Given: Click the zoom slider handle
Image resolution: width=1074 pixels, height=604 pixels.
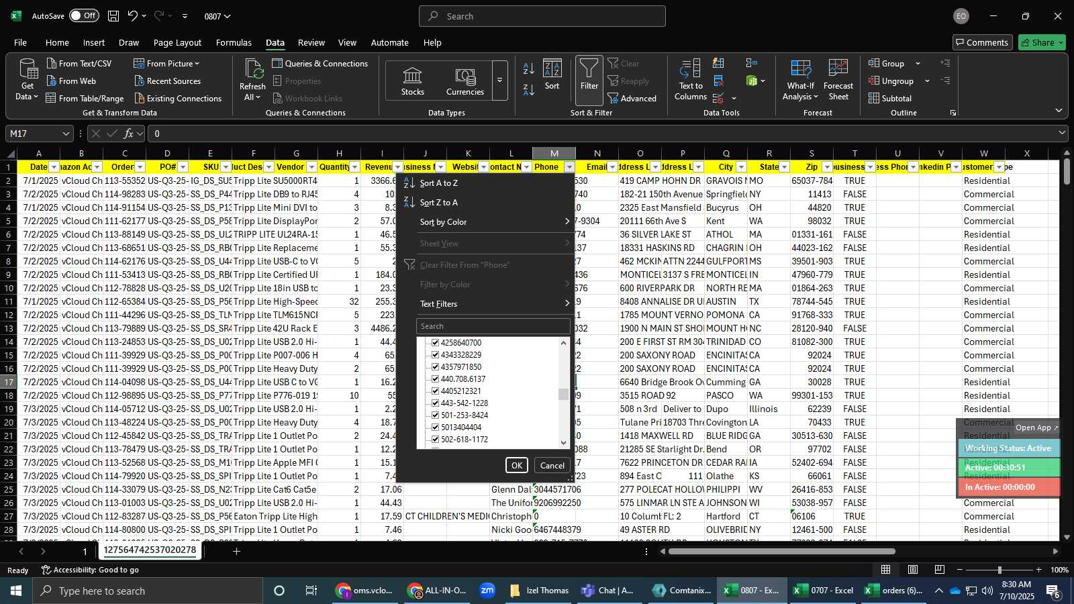Looking at the screenshot, I should click(999, 570).
